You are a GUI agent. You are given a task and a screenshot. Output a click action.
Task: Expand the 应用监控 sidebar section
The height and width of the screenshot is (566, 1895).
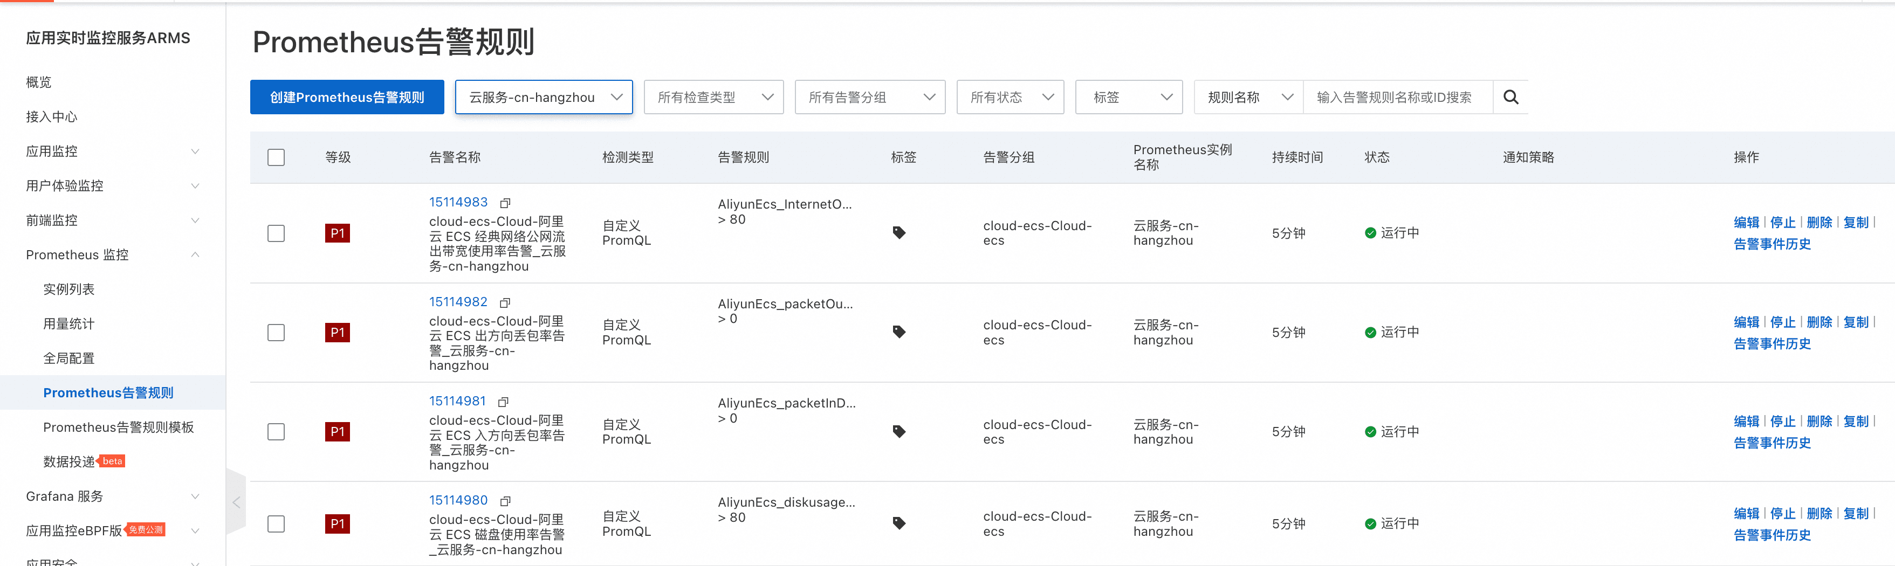coord(112,151)
